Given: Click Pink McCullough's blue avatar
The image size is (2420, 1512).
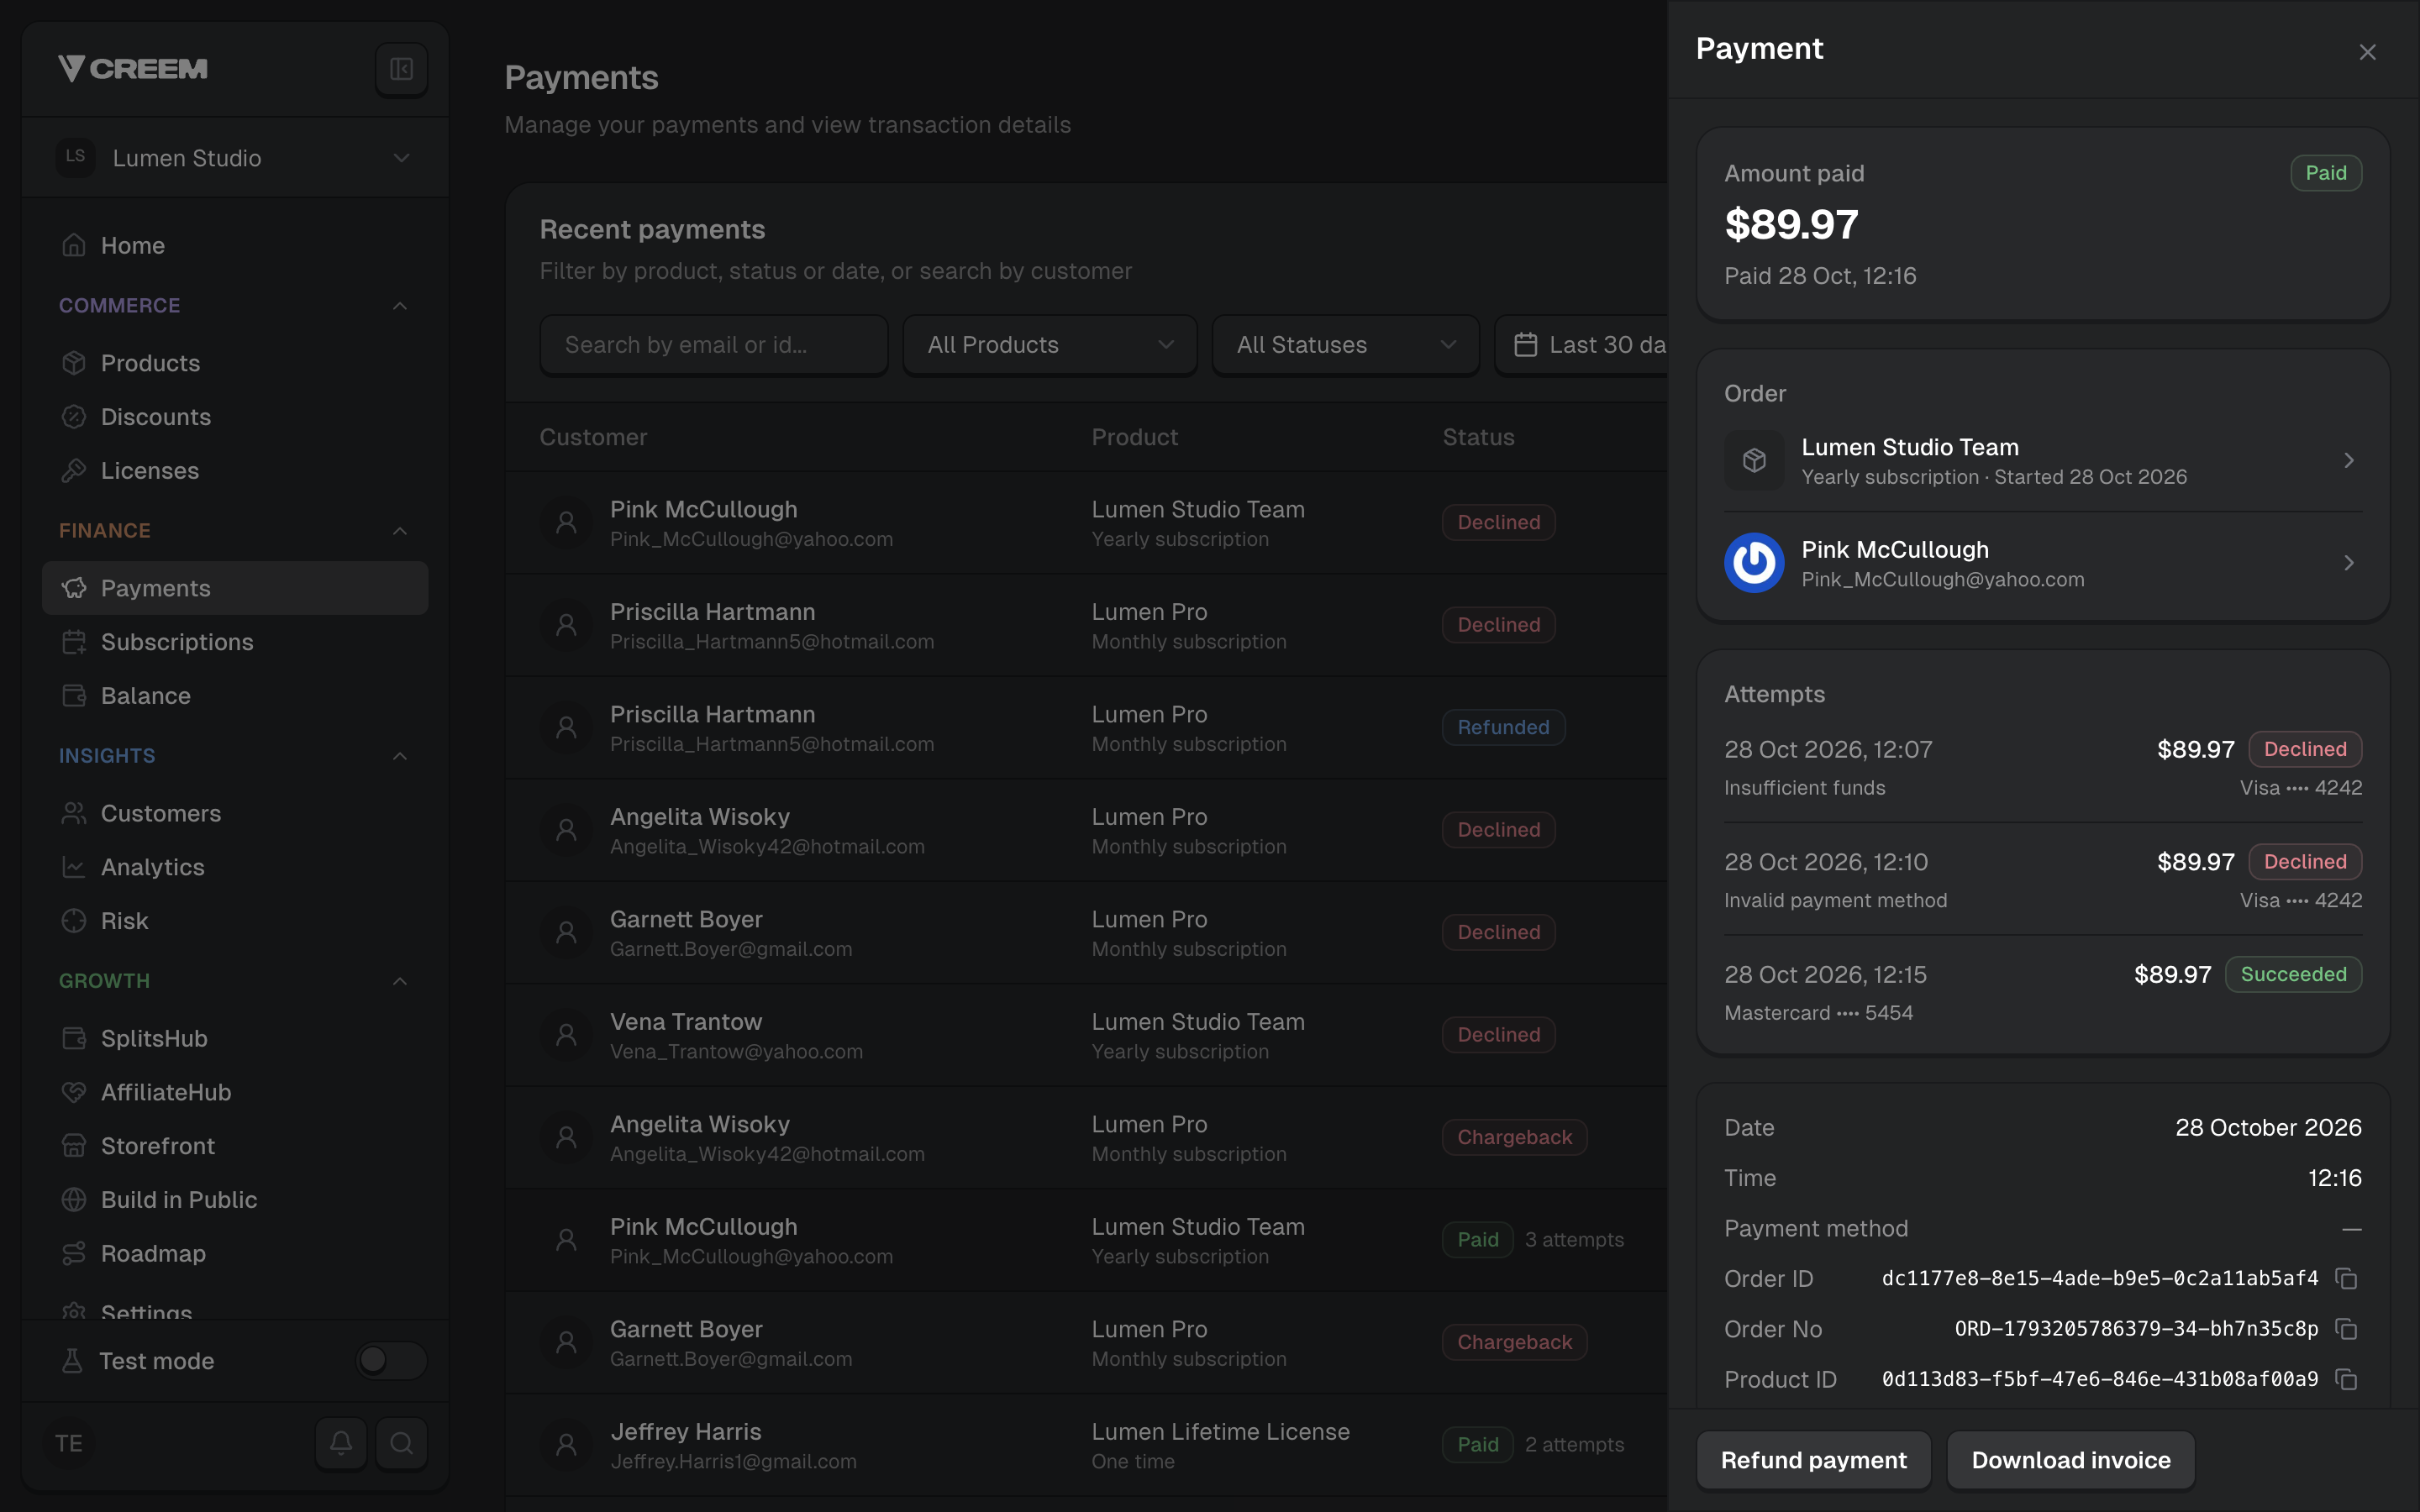Looking at the screenshot, I should click(x=1754, y=563).
